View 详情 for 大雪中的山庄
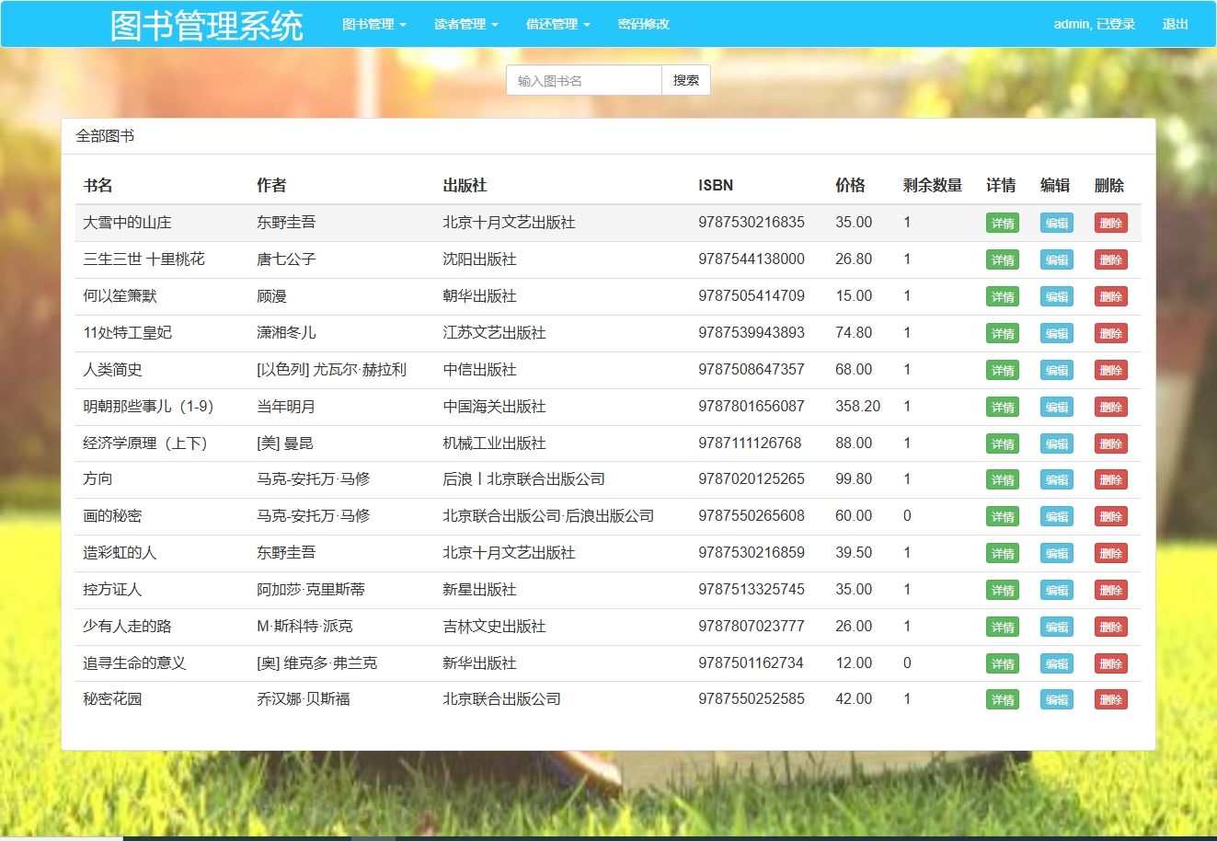 [1002, 222]
